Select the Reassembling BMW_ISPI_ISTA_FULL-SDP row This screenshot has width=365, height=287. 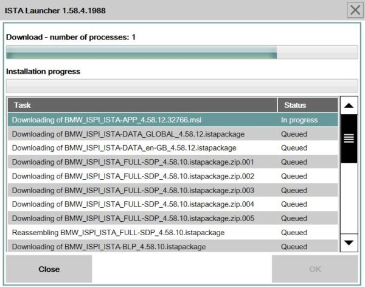(x=173, y=232)
